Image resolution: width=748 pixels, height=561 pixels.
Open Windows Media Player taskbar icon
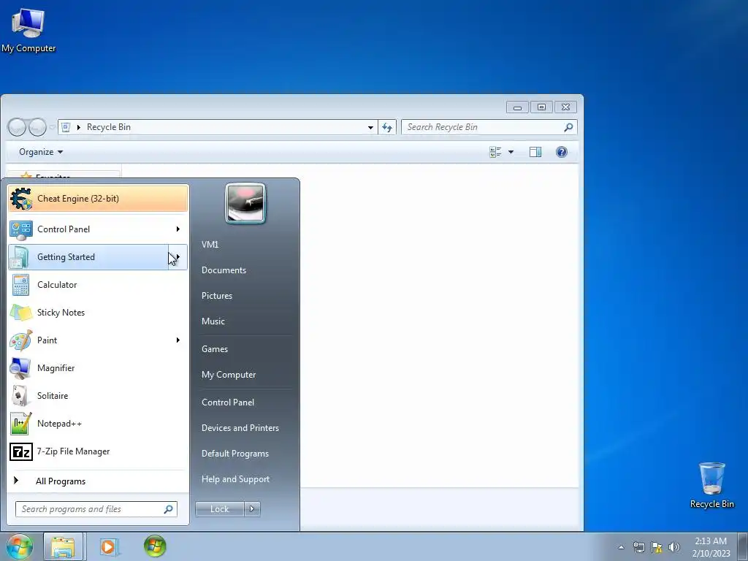109,546
